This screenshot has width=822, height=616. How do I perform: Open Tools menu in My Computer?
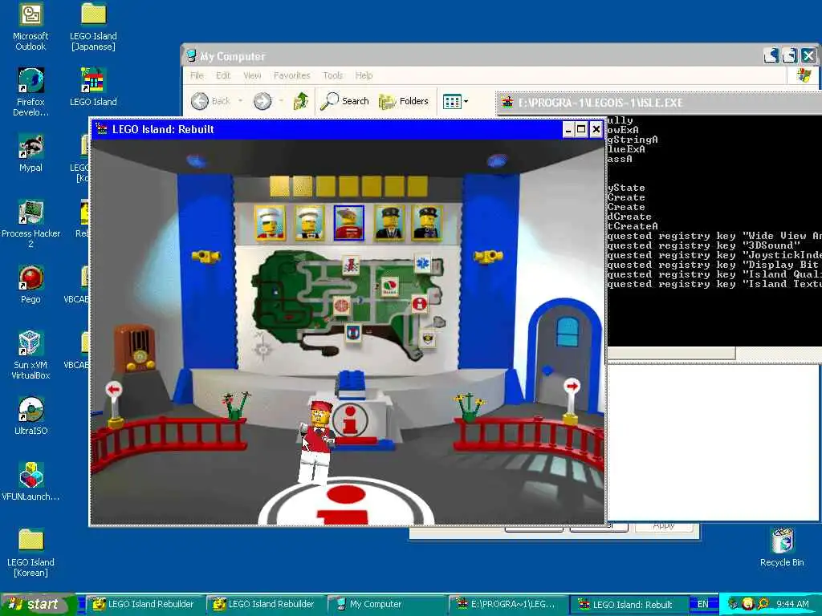coord(333,75)
